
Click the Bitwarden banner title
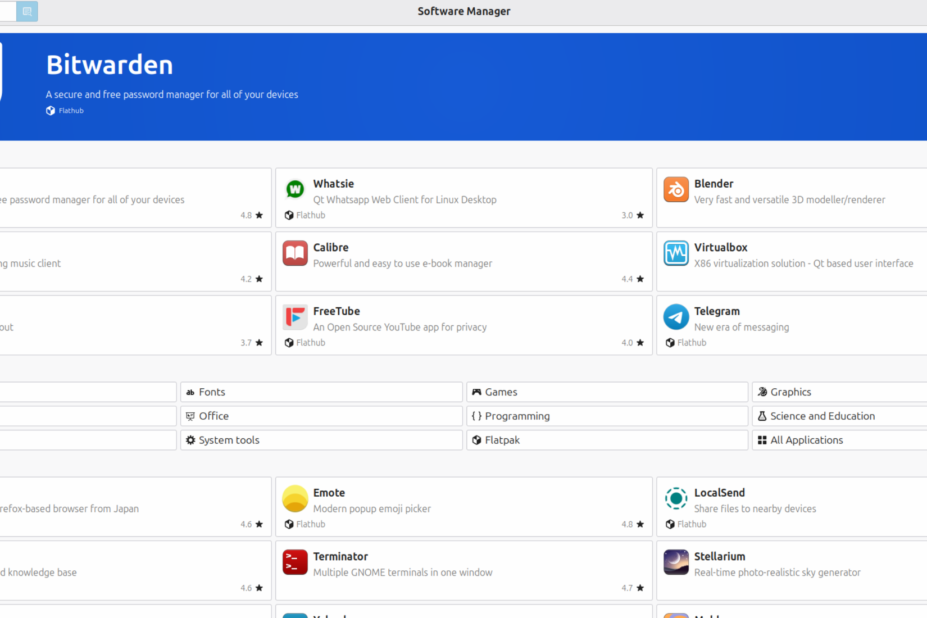pyautogui.click(x=110, y=65)
